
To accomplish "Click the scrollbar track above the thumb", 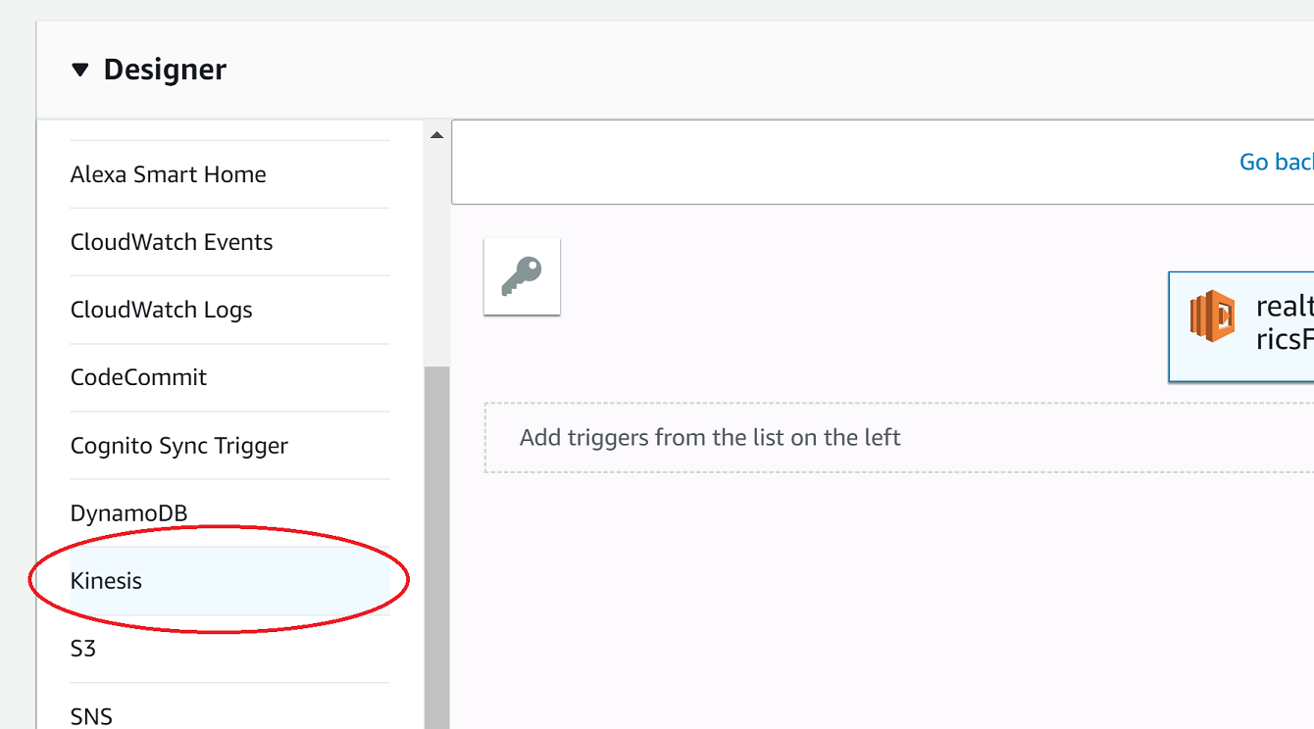I will [437, 255].
